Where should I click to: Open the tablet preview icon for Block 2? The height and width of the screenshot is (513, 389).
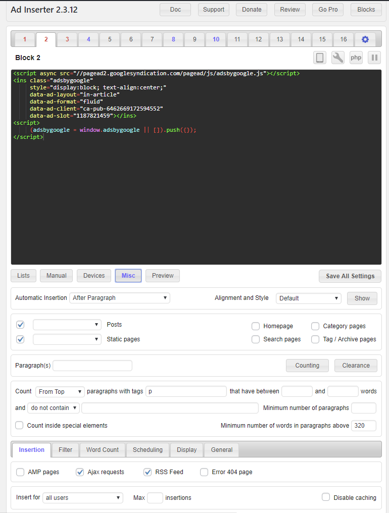(x=320, y=58)
